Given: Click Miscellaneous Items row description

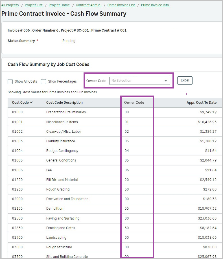Looking at the screenshot, I should (62, 122).
